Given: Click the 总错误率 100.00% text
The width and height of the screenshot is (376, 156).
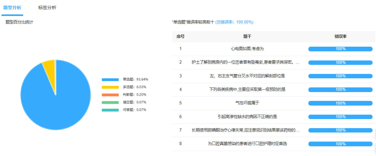Looking at the screenshot, I should click(234, 22).
